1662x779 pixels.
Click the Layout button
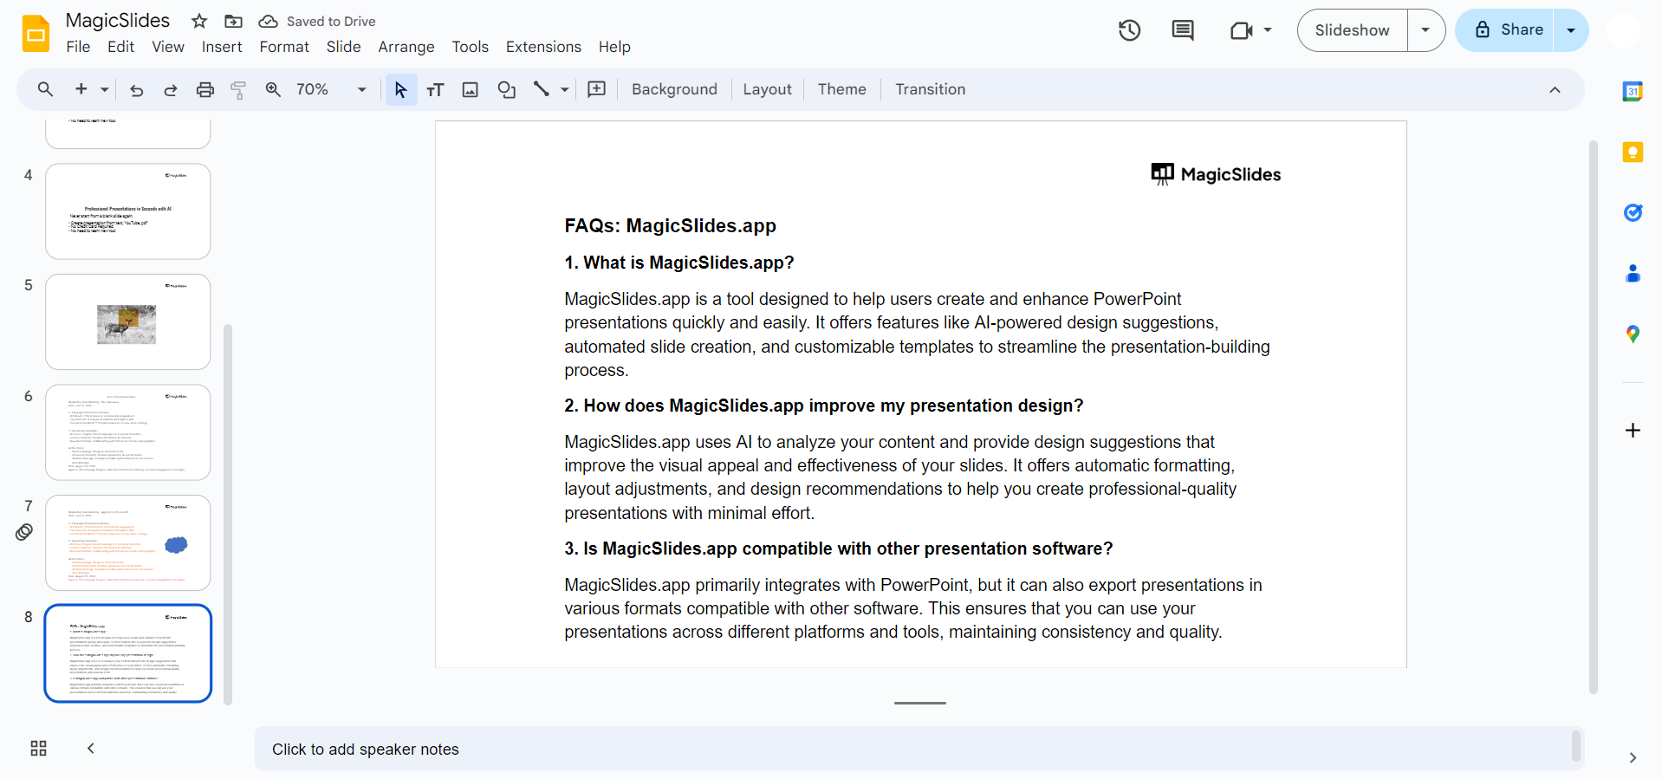768,89
